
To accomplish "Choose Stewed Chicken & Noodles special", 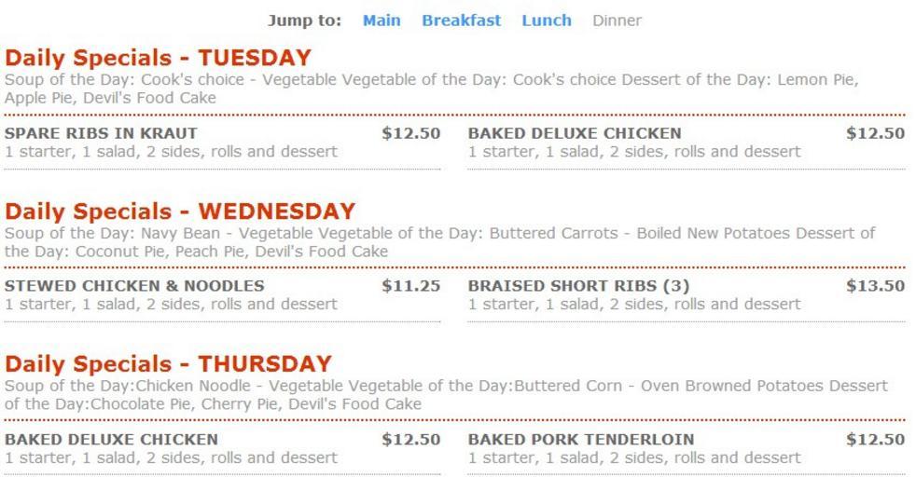I will [x=134, y=286].
